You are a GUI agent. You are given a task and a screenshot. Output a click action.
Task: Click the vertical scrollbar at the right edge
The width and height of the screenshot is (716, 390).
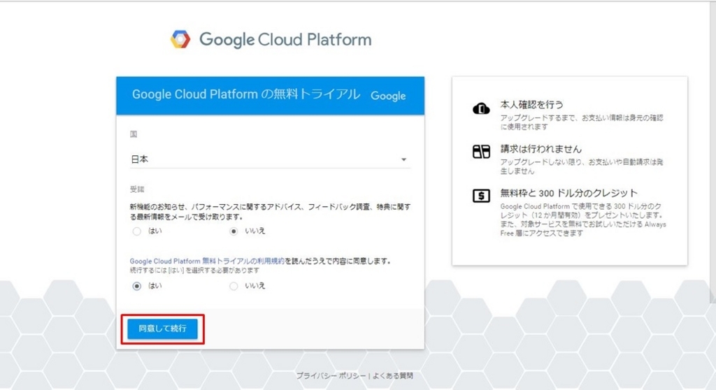pos(713,151)
